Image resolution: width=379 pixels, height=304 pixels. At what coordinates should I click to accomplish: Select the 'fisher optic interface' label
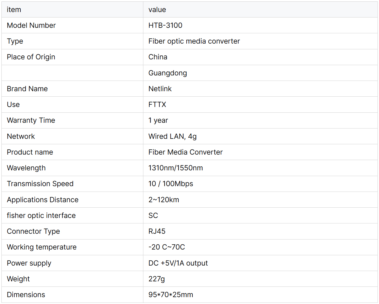(41, 216)
